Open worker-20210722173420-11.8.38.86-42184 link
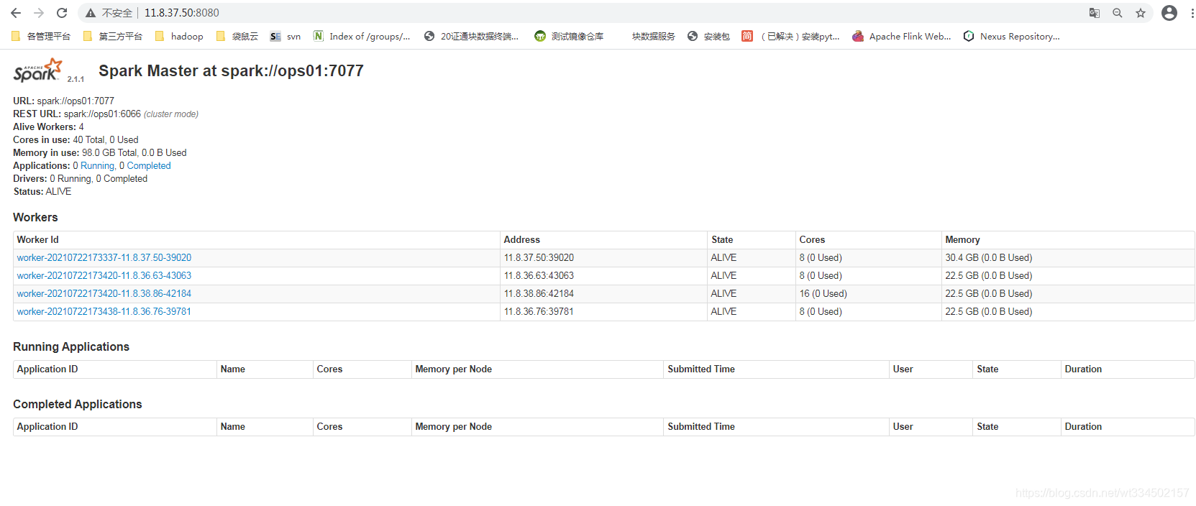The width and height of the screenshot is (1196, 506). 104,293
